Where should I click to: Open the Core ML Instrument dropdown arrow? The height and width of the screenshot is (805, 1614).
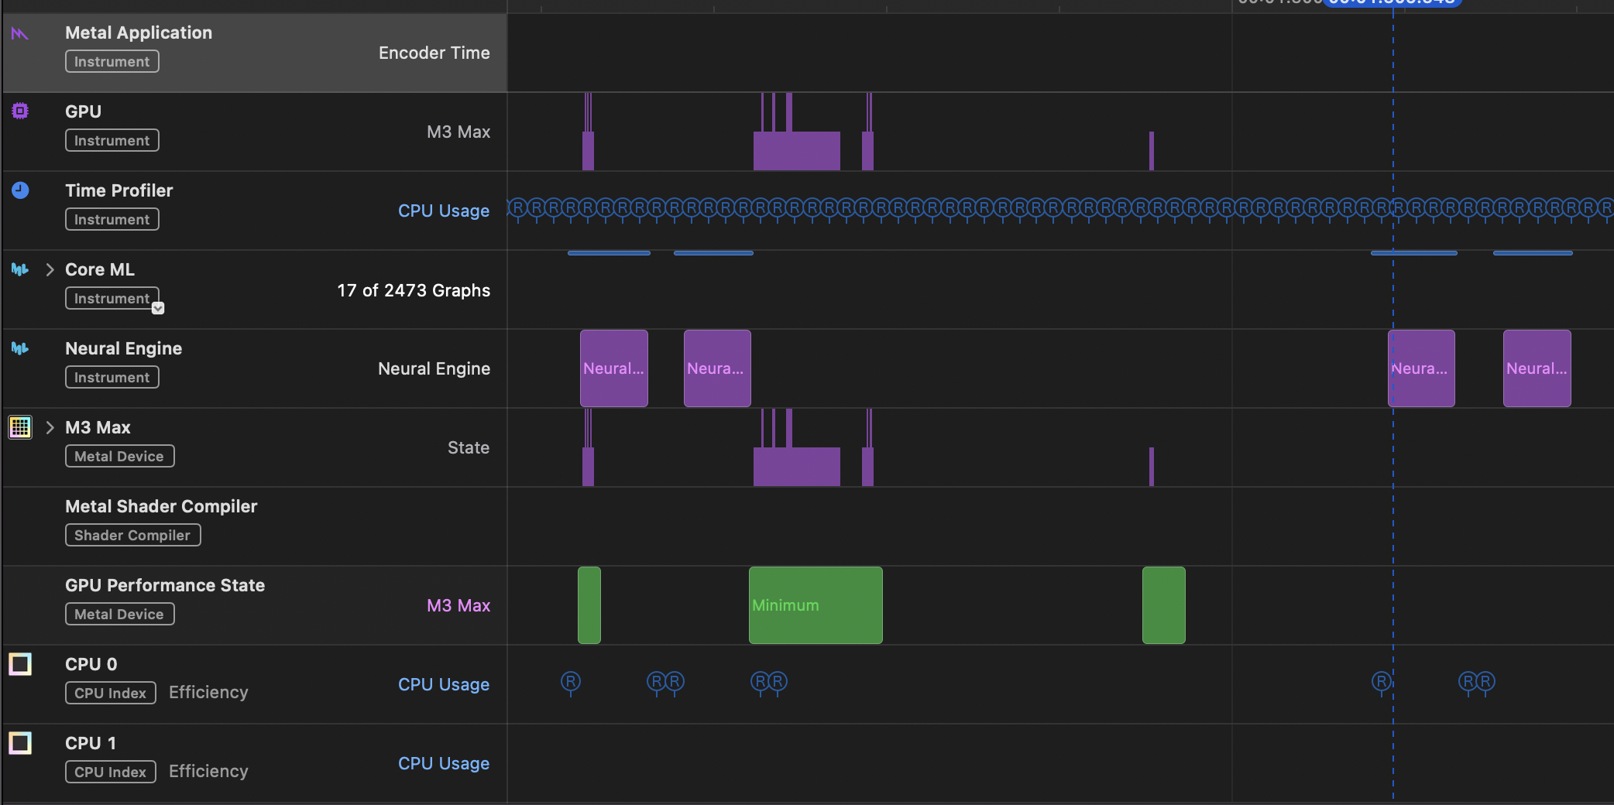pos(158,308)
